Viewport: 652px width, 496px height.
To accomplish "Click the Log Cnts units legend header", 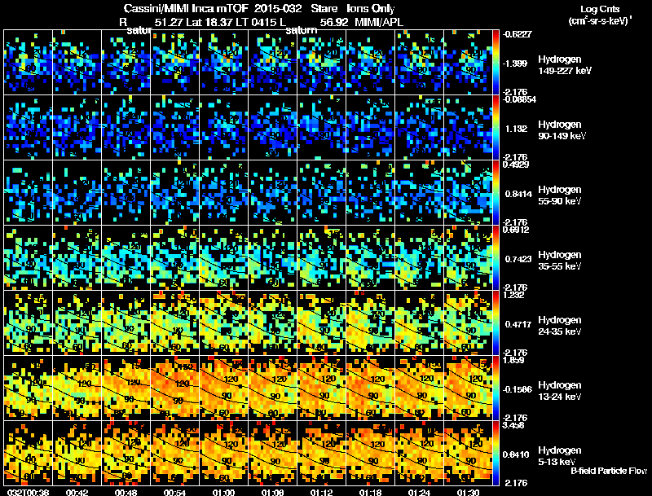I will pyautogui.click(x=600, y=15).
